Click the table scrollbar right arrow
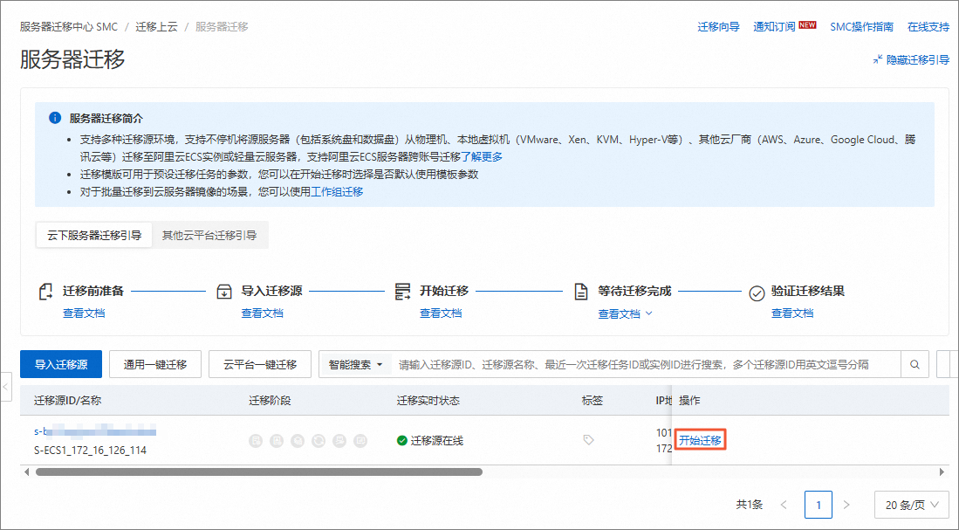Screen dimensions: 959x530 [x=942, y=471]
